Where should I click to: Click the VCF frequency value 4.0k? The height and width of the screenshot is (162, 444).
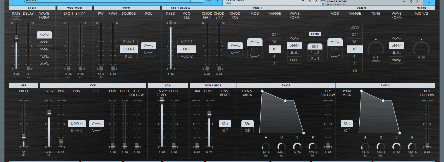click(x=49, y=152)
